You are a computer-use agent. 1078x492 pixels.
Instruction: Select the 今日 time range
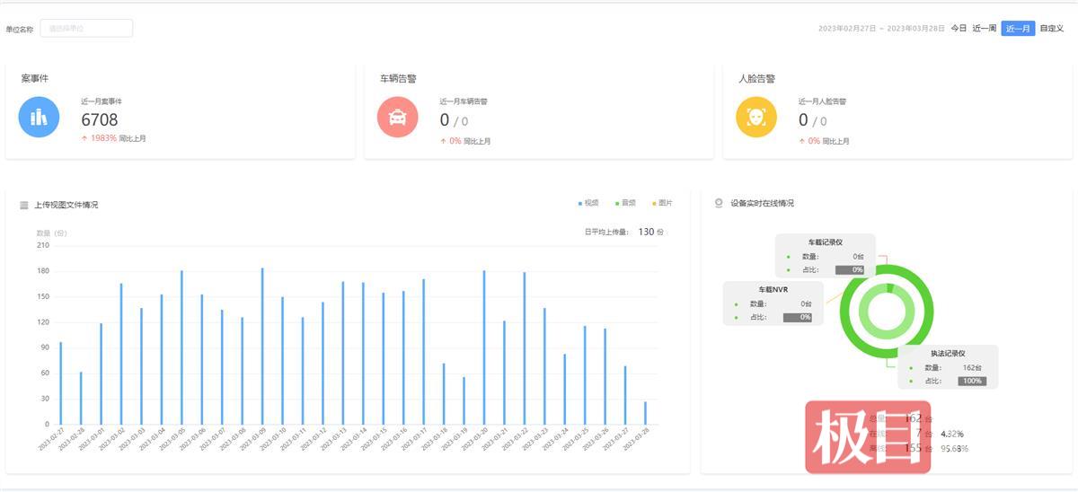[959, 29]
